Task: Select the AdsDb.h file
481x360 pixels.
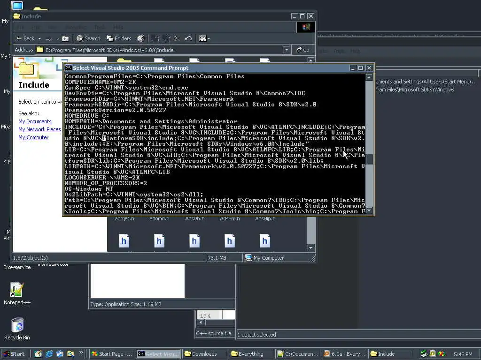Action: pyautogui.click(x=195, y=218)
